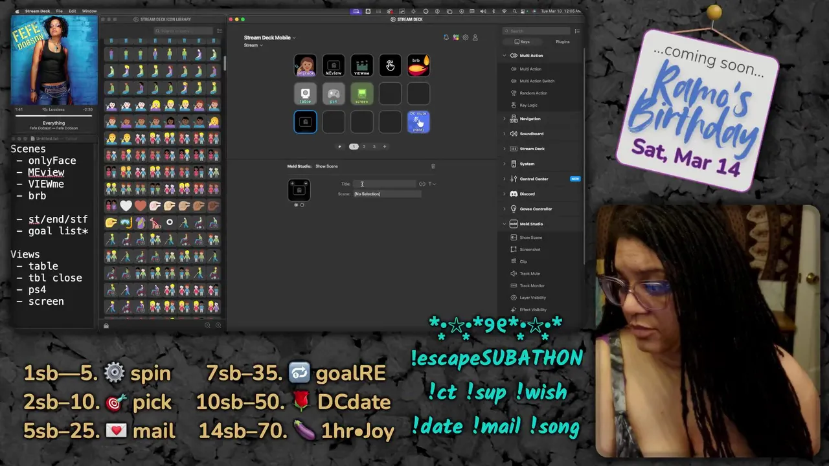Image resolution: width=829 pixels, height=466 pixels.
Task: Open the Window menu
Action: coord(89,11)
